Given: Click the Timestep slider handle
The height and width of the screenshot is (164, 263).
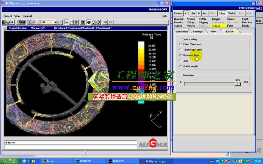Looking at the screenshot, I should (238, 84).
